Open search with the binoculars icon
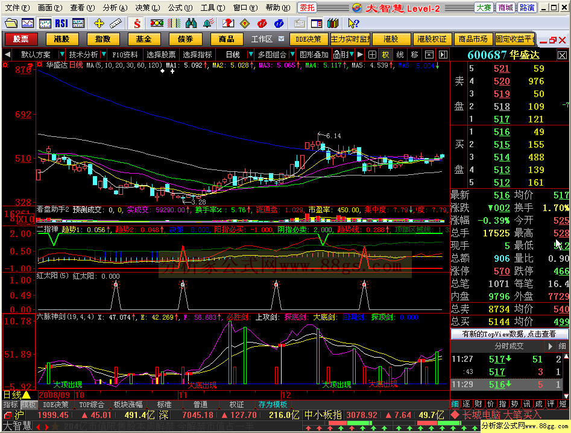571x433 pixels. pos(191,24)
